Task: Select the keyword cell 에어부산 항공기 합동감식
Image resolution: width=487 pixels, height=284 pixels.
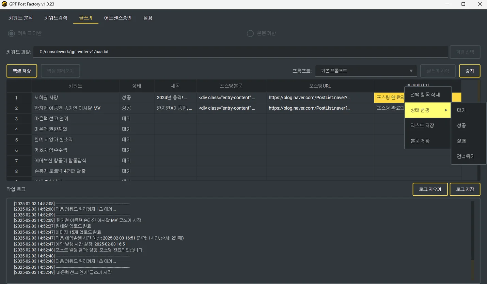Action: [x=75, y=161]
